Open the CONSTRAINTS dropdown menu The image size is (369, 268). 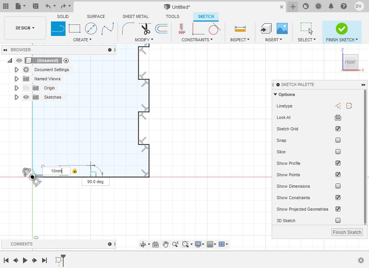197,40
